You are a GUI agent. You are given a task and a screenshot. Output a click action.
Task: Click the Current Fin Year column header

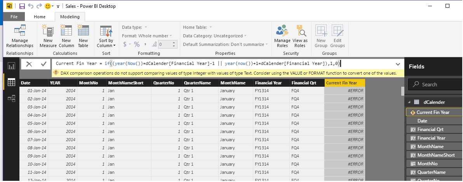[345, 83]
